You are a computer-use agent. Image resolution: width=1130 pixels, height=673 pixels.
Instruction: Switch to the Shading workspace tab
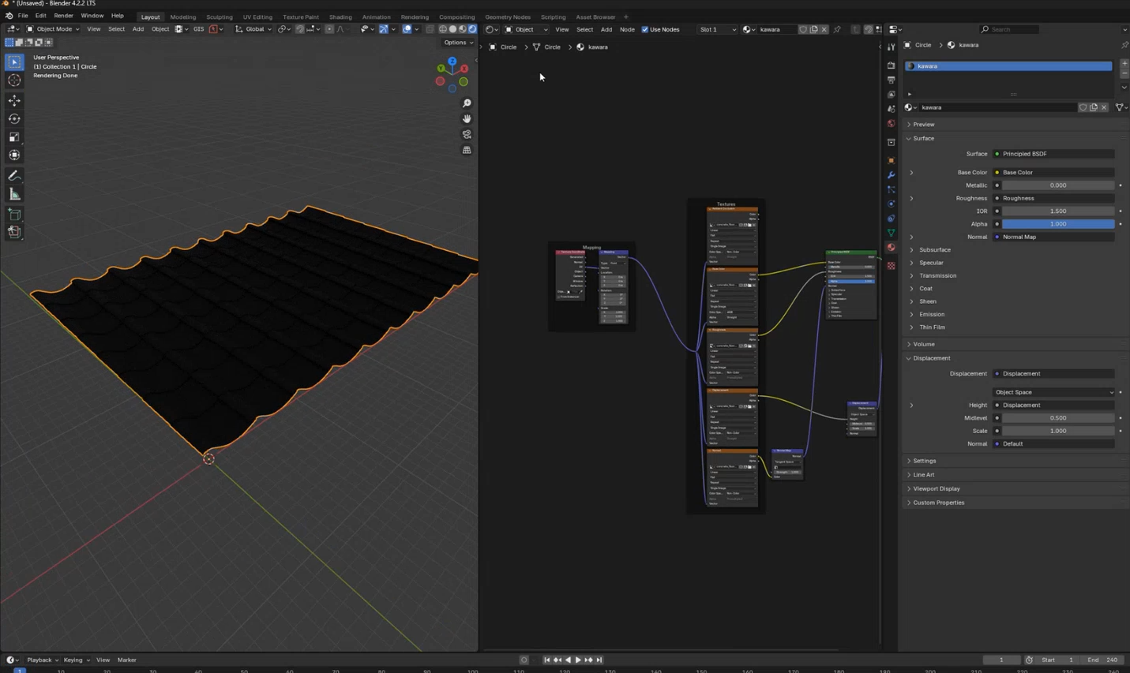(340, 17)
